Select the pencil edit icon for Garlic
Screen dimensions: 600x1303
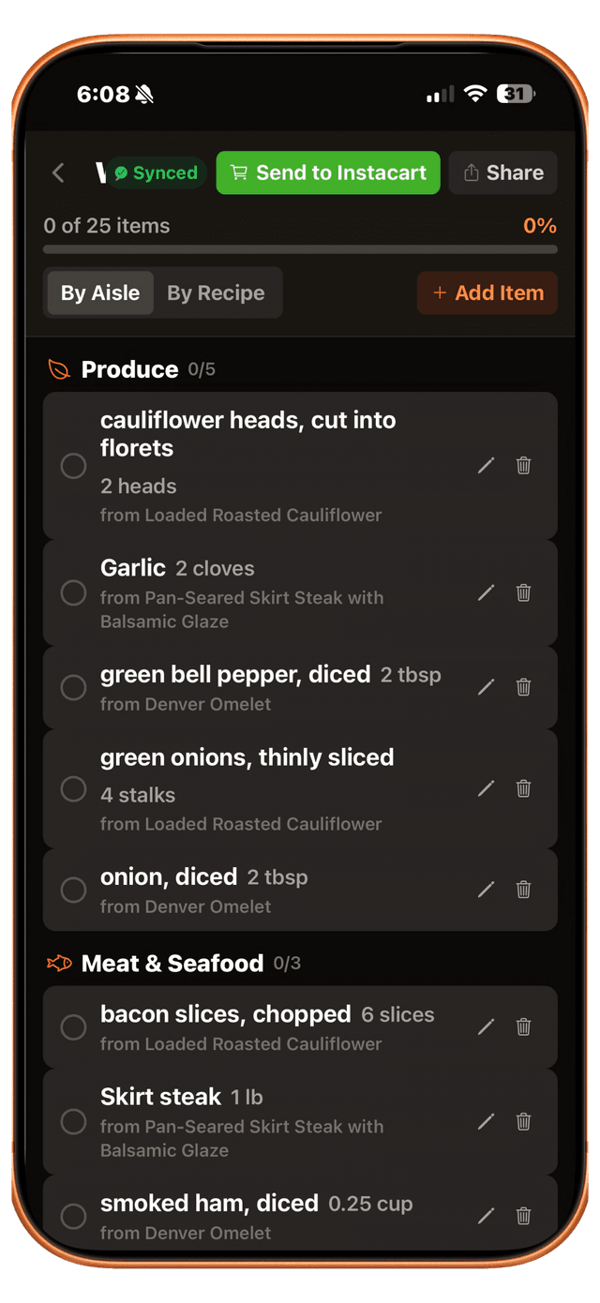click(486, 593)
